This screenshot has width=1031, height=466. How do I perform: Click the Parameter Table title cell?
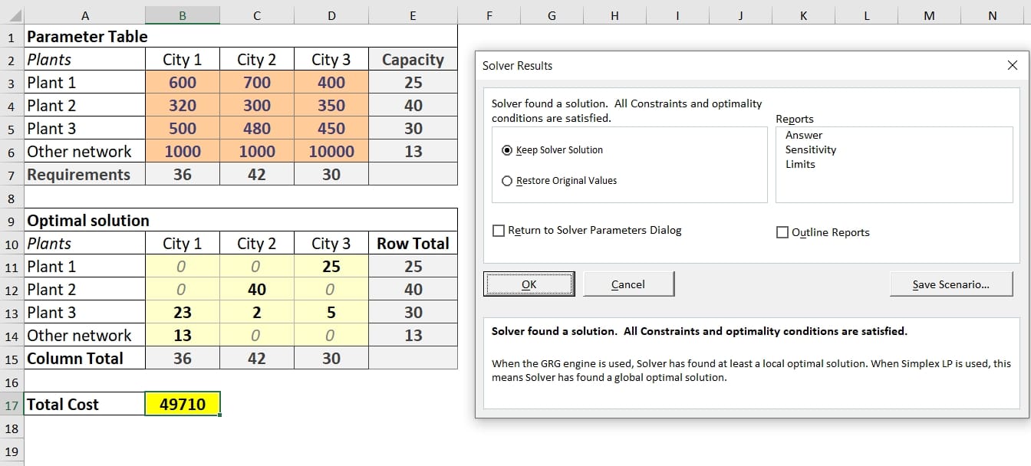pos(84,36)
